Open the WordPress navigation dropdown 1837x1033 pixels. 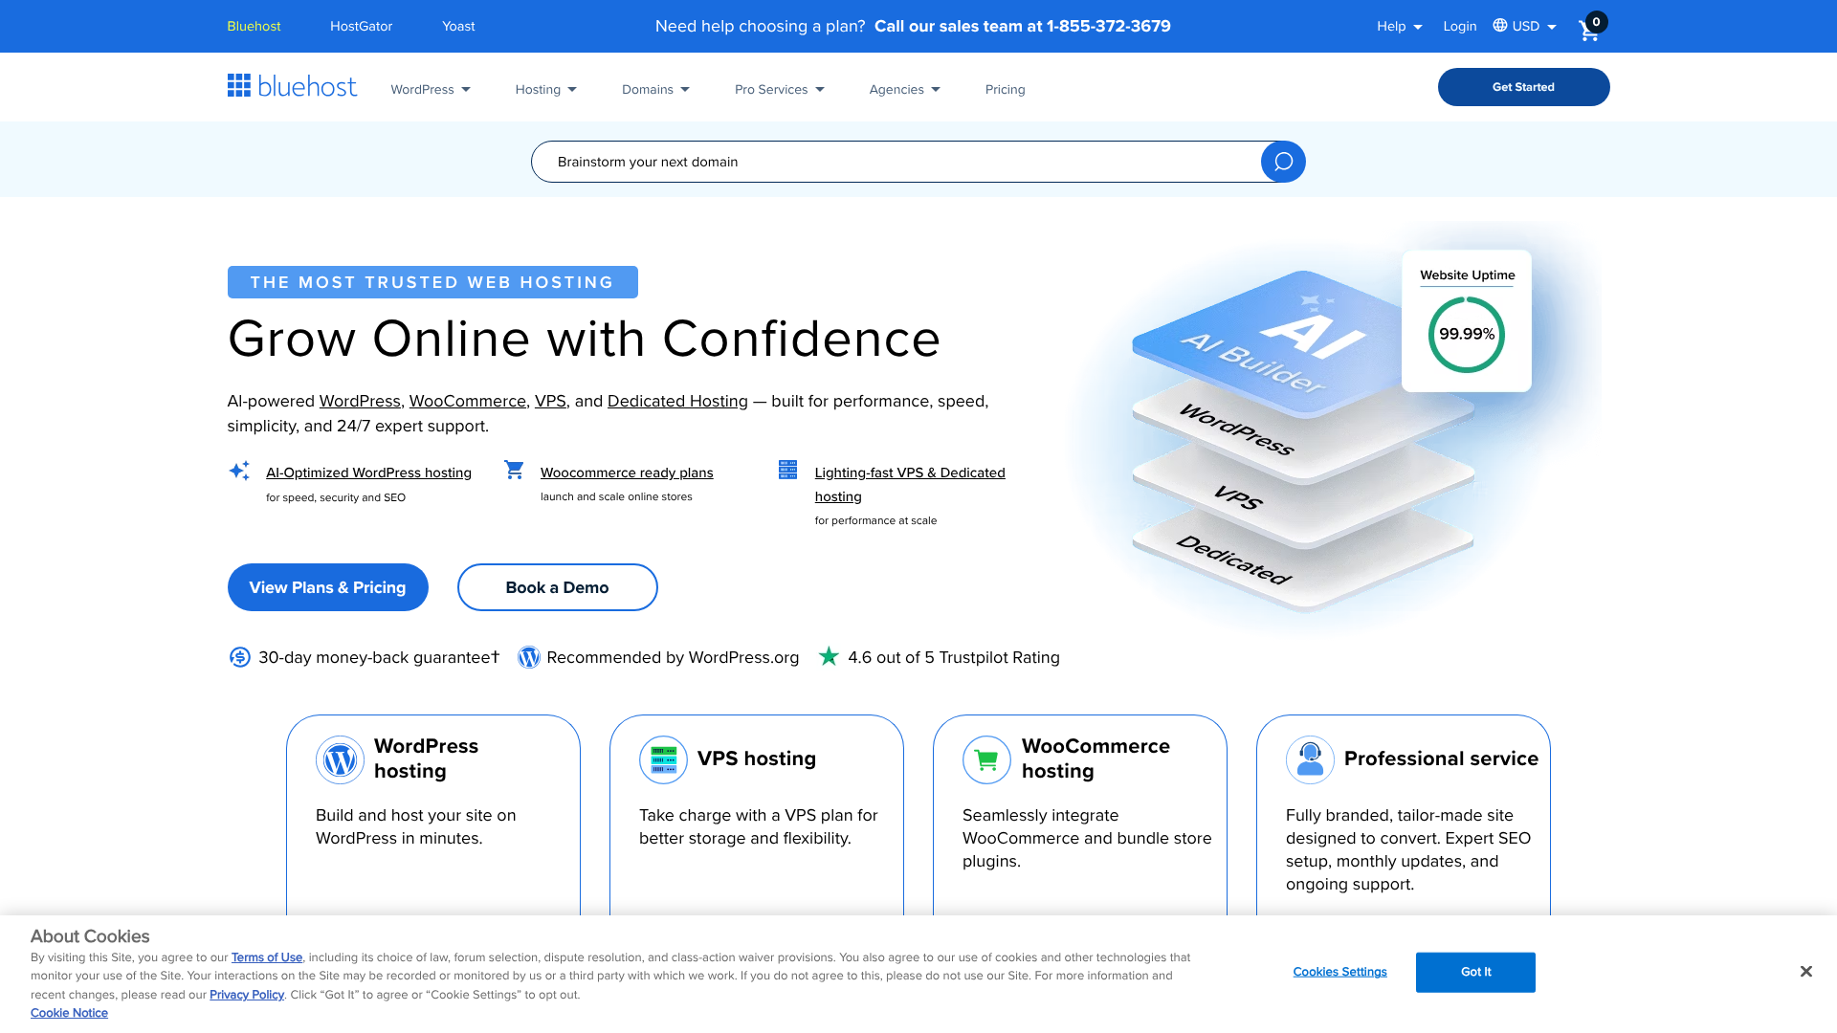point(430,89)
